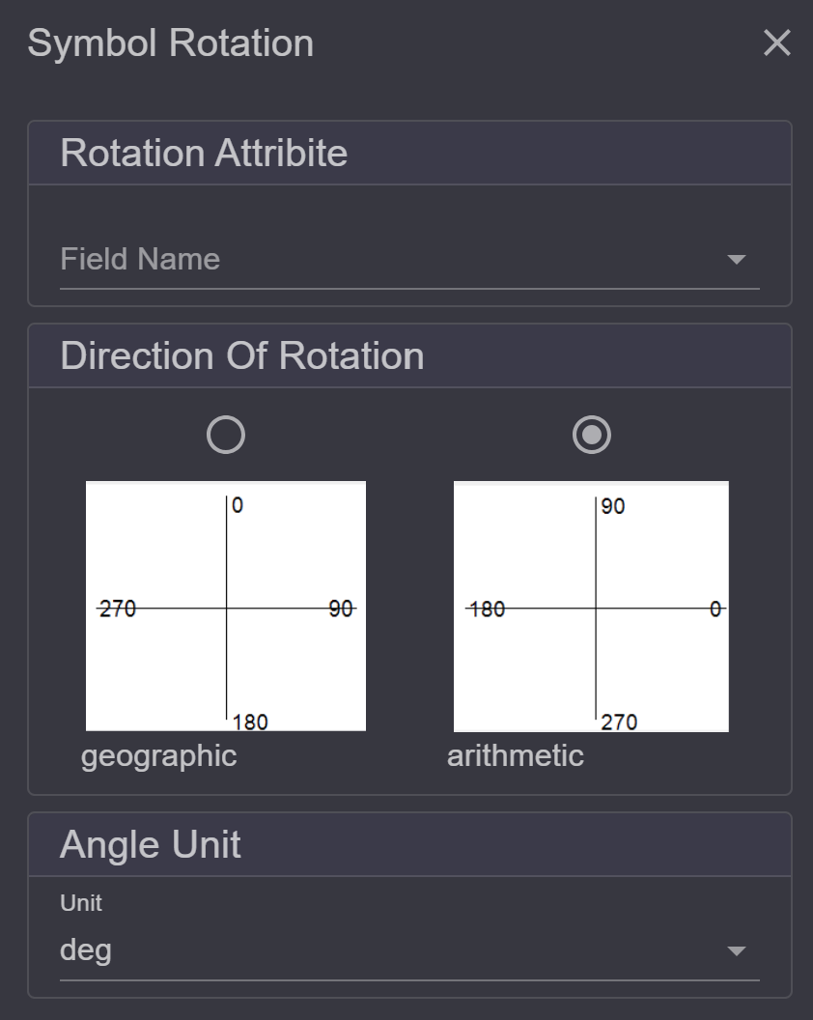The width and height of the screenshot is (813, 1020).
Task: Click the 180 label in geographic diagram
Action: pyautogui.click(x=250, y=722)
